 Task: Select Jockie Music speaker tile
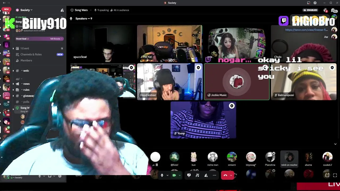[237, 82]
